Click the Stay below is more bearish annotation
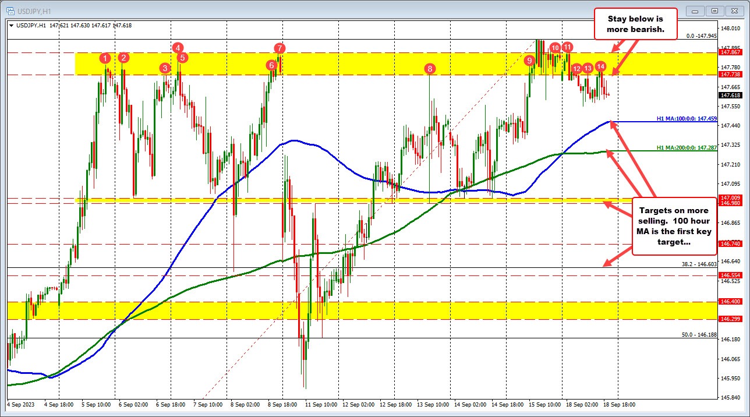The height and width of the screenshot is (417, 750). click(636, 24)
